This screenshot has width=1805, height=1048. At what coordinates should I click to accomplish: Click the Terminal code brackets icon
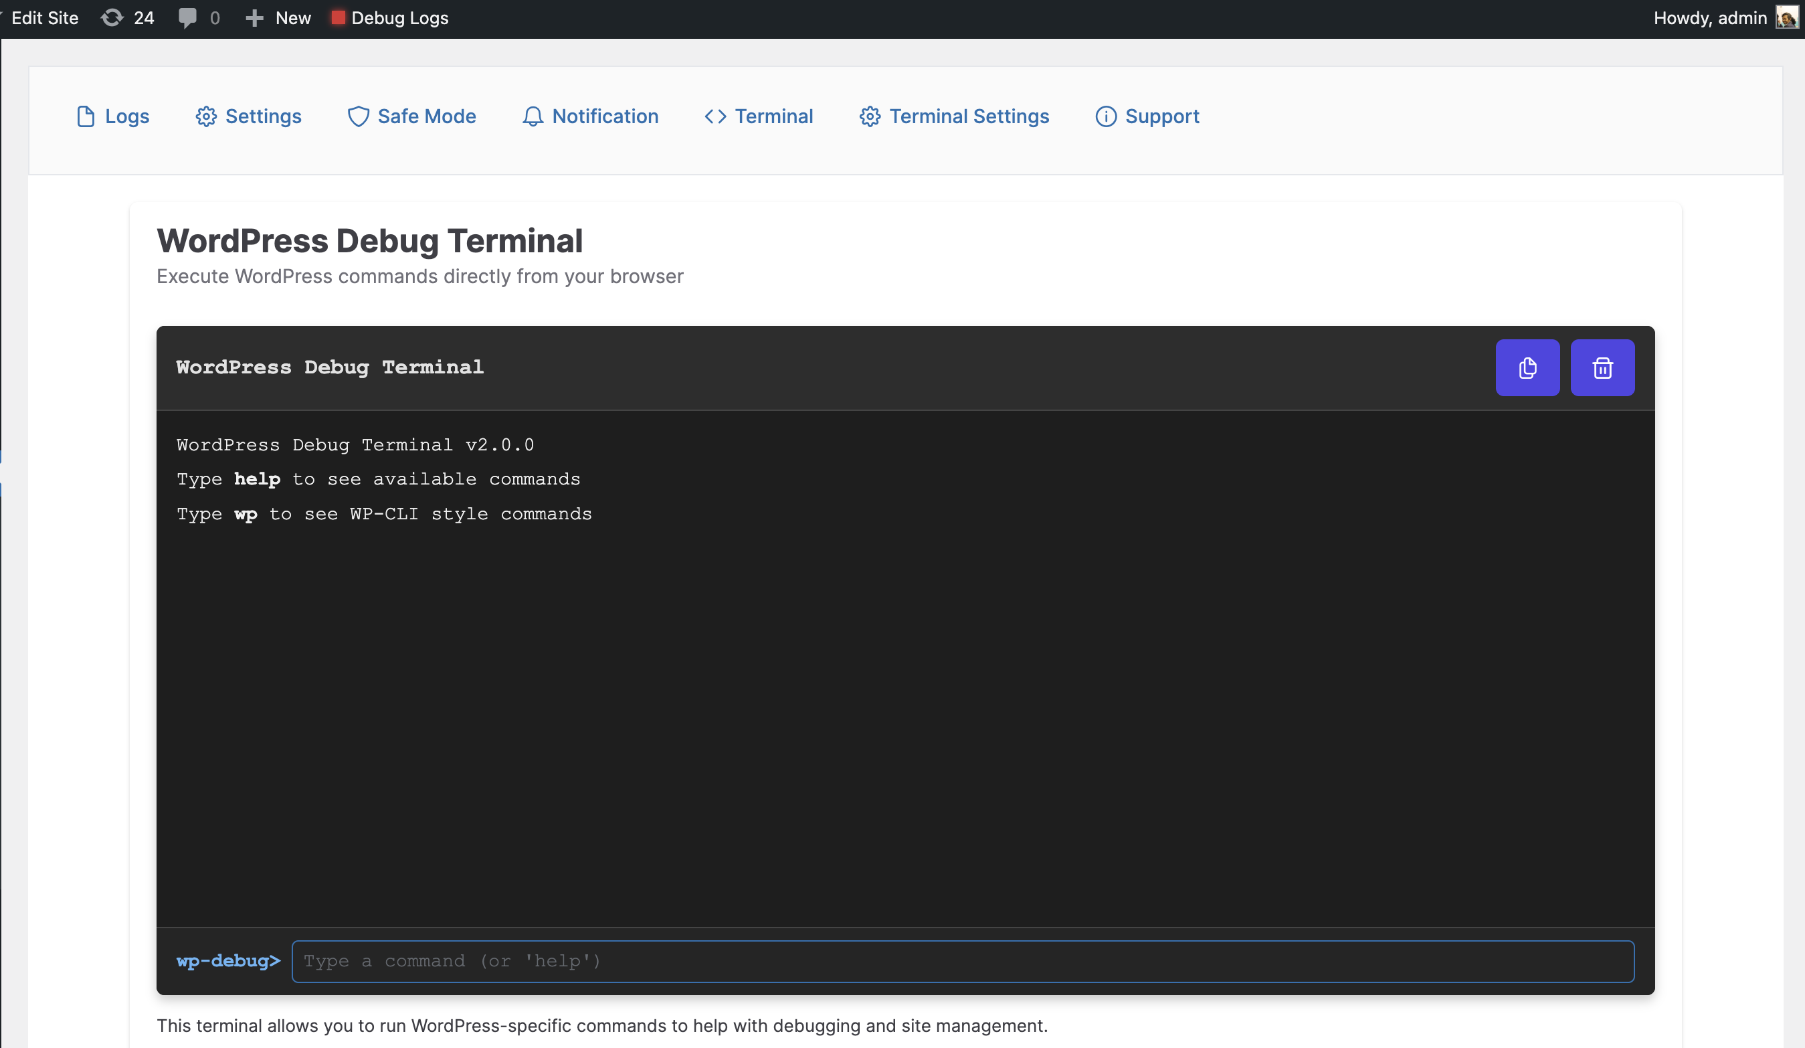pyautogui.click(x=716, y=116)
